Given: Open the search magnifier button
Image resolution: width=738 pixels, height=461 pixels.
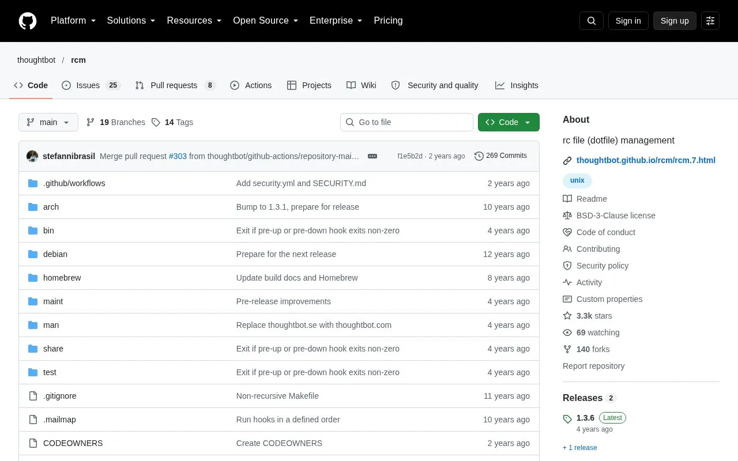Looking at the screenshot, I should tap(592, 21).
